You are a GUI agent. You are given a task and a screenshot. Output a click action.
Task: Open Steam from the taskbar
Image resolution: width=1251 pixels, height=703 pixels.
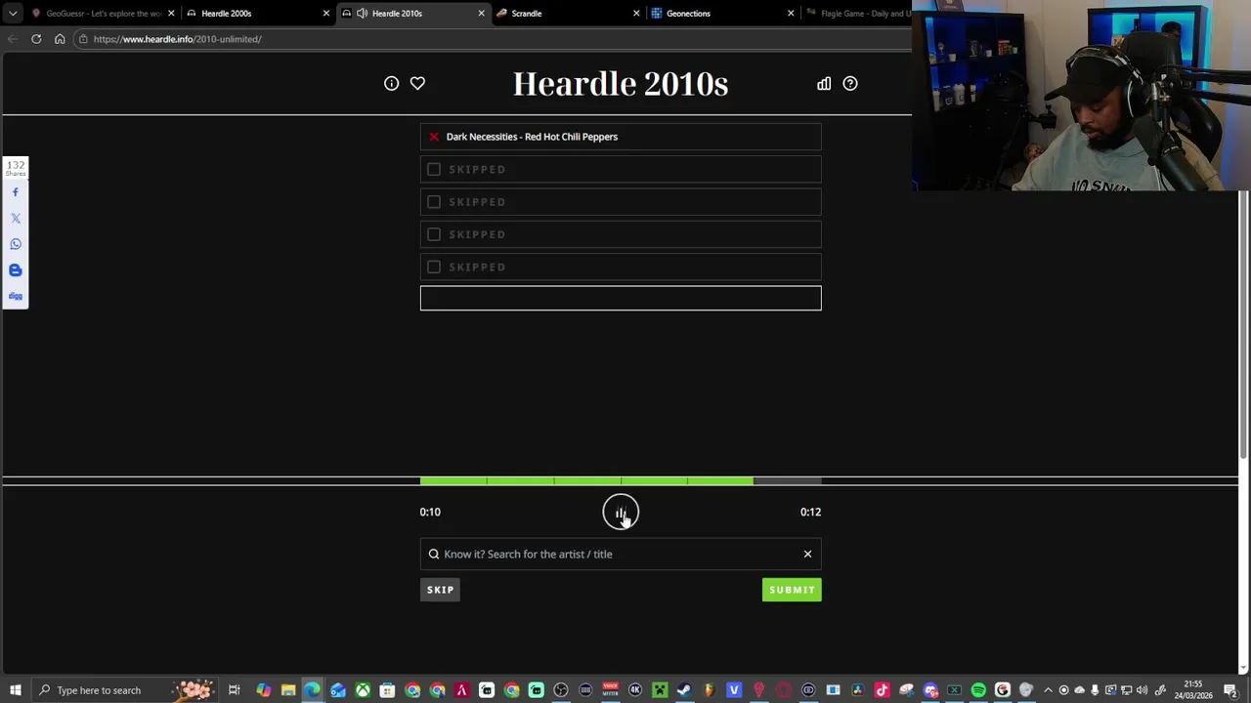tap(684, 690)
